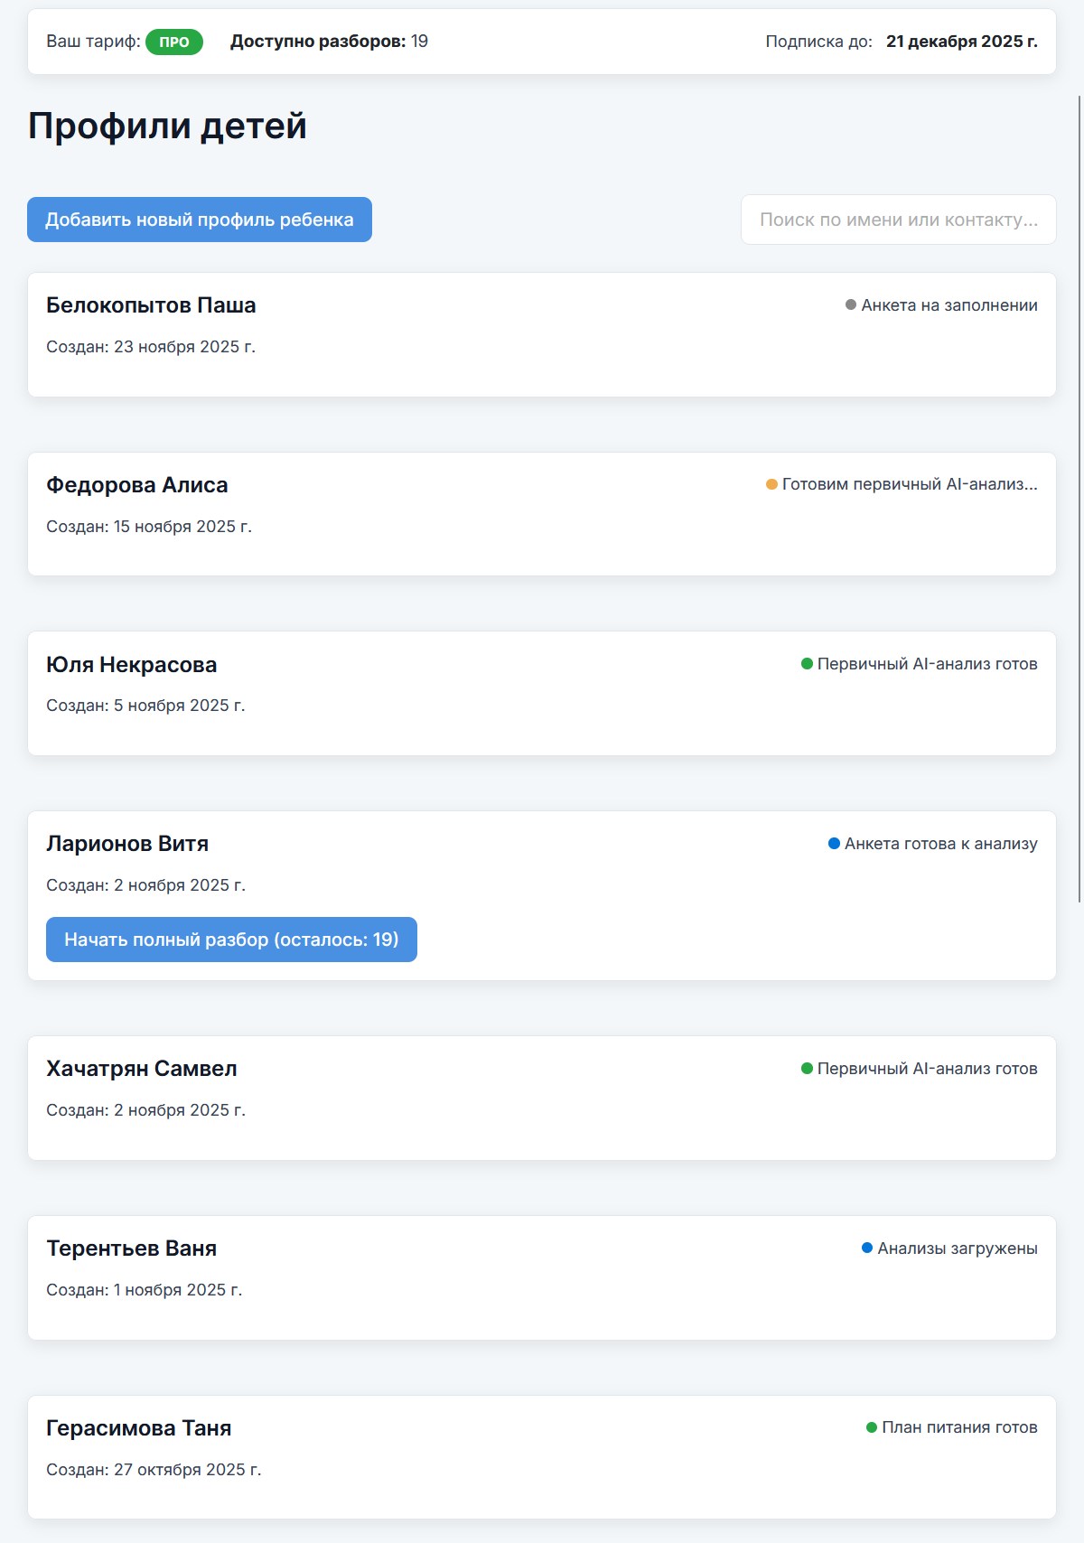Click blue status dot for Ларионов Витя

pyautogui.click(x=834, y=844)
